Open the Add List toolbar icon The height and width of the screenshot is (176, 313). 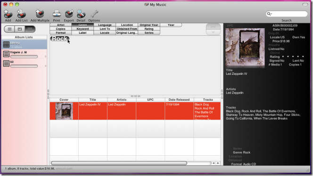tap(21, 14)
